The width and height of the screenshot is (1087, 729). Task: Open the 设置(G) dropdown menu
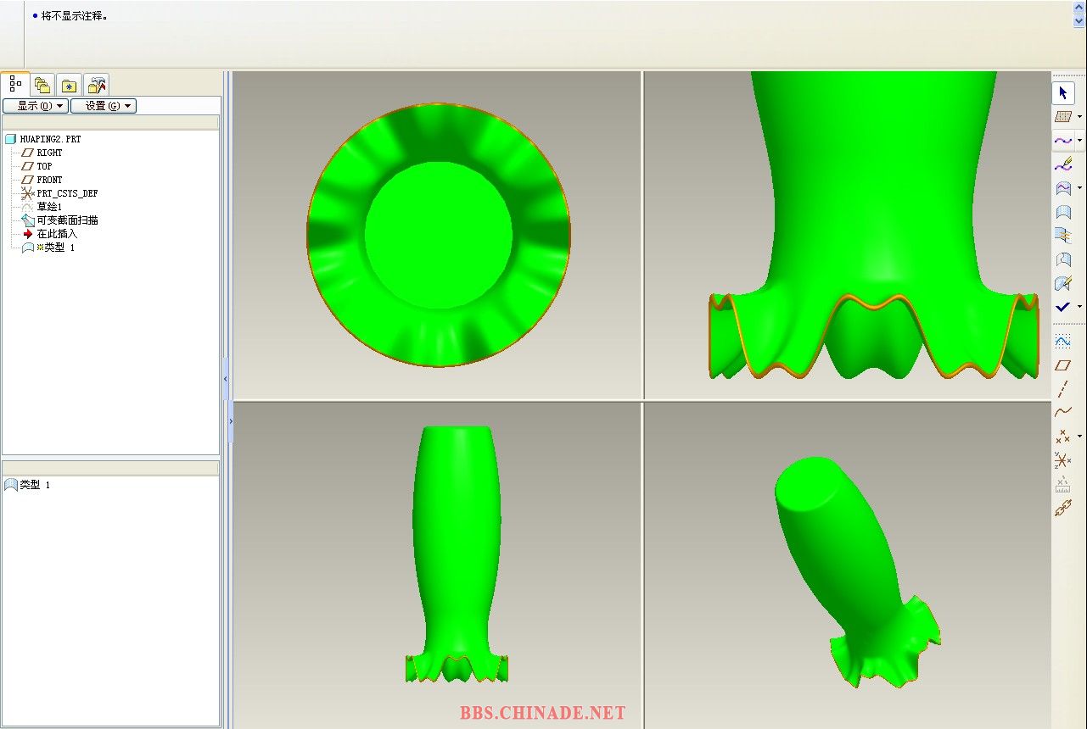coord(104,106)
